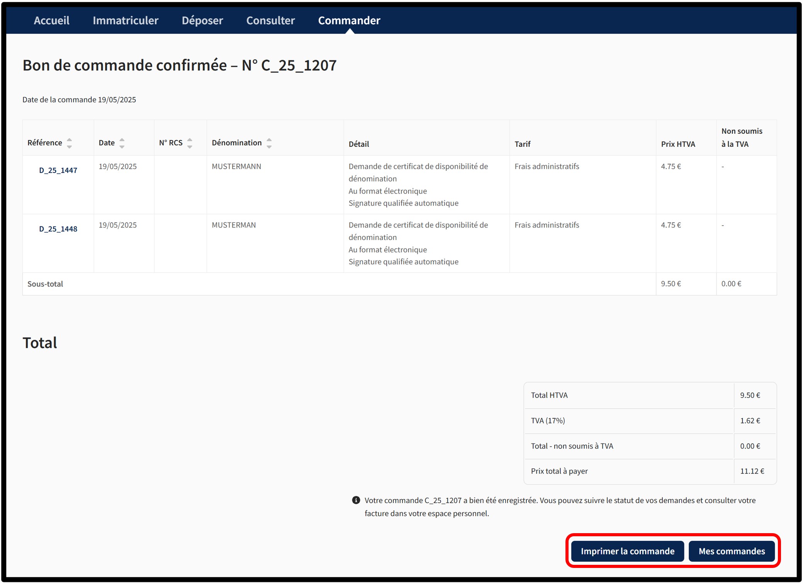Sort table by Dénomination column arrows

coord(269,143)
